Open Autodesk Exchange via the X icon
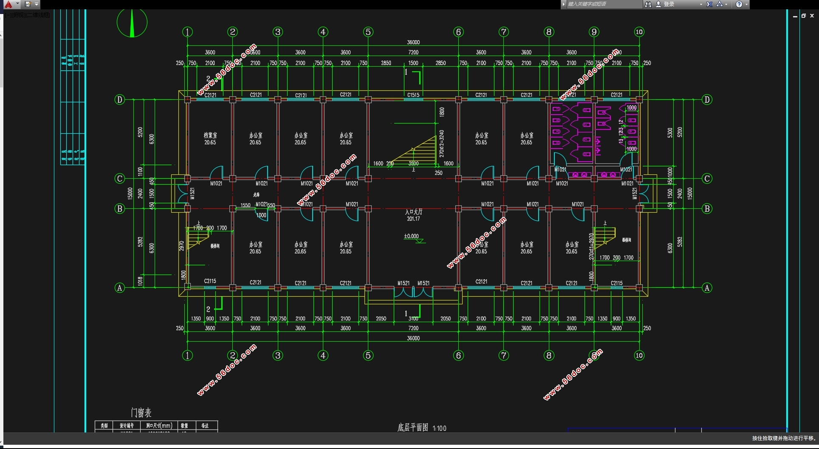 [x=709, y=4]
